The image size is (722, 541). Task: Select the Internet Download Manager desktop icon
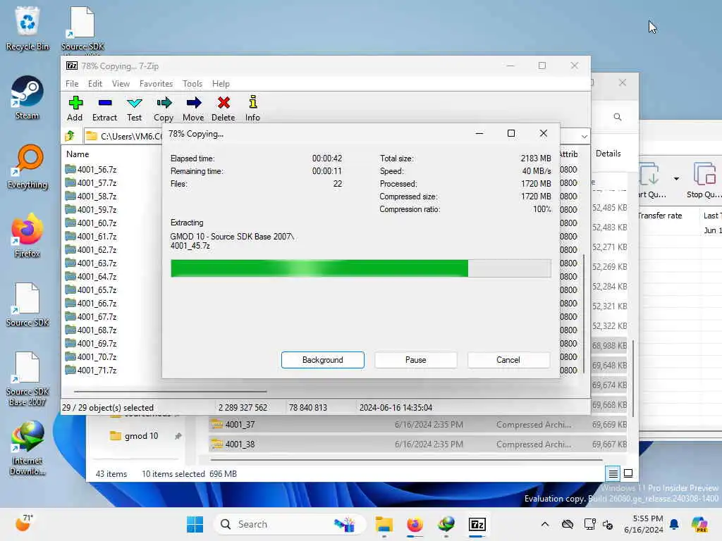coord(27,447)
